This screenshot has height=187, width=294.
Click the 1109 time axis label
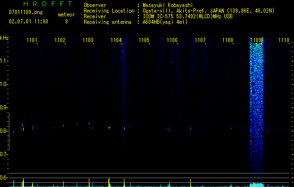click(x=256, y=40)
